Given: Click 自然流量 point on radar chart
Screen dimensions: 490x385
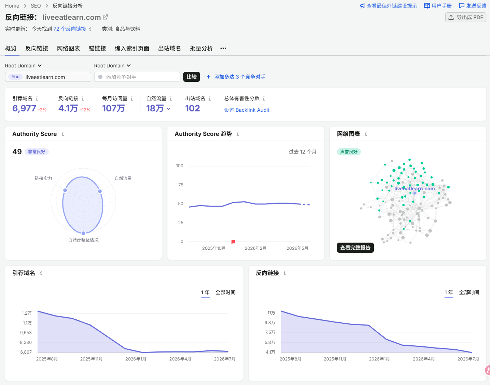Looking at the screenshot, I should tap(100, 191).
